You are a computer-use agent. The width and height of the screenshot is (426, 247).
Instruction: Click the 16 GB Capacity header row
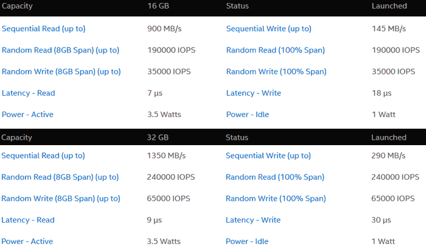tap(213, 8)
